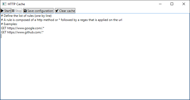
Task: Click the empty line below the github rule
Action: (x=95, y=36)
